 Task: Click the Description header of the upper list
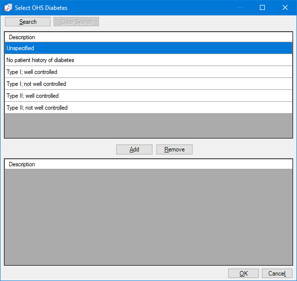(x=22, y=37)
